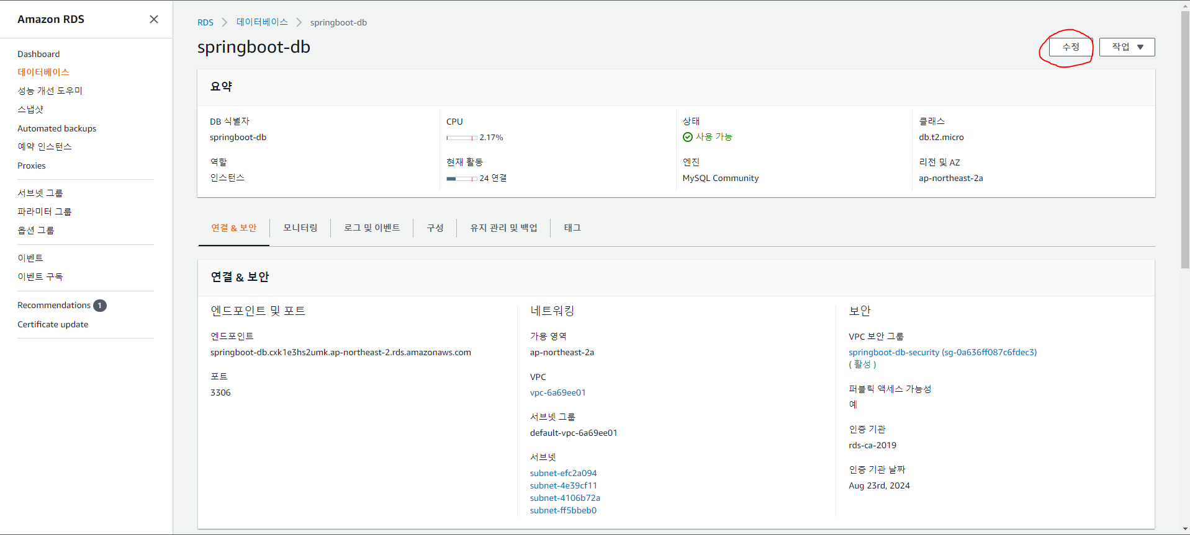Switch to the 모니터링 tab
Image resolution: width=1190 pixels, height=535 pixels.
[x=300, y=228]
